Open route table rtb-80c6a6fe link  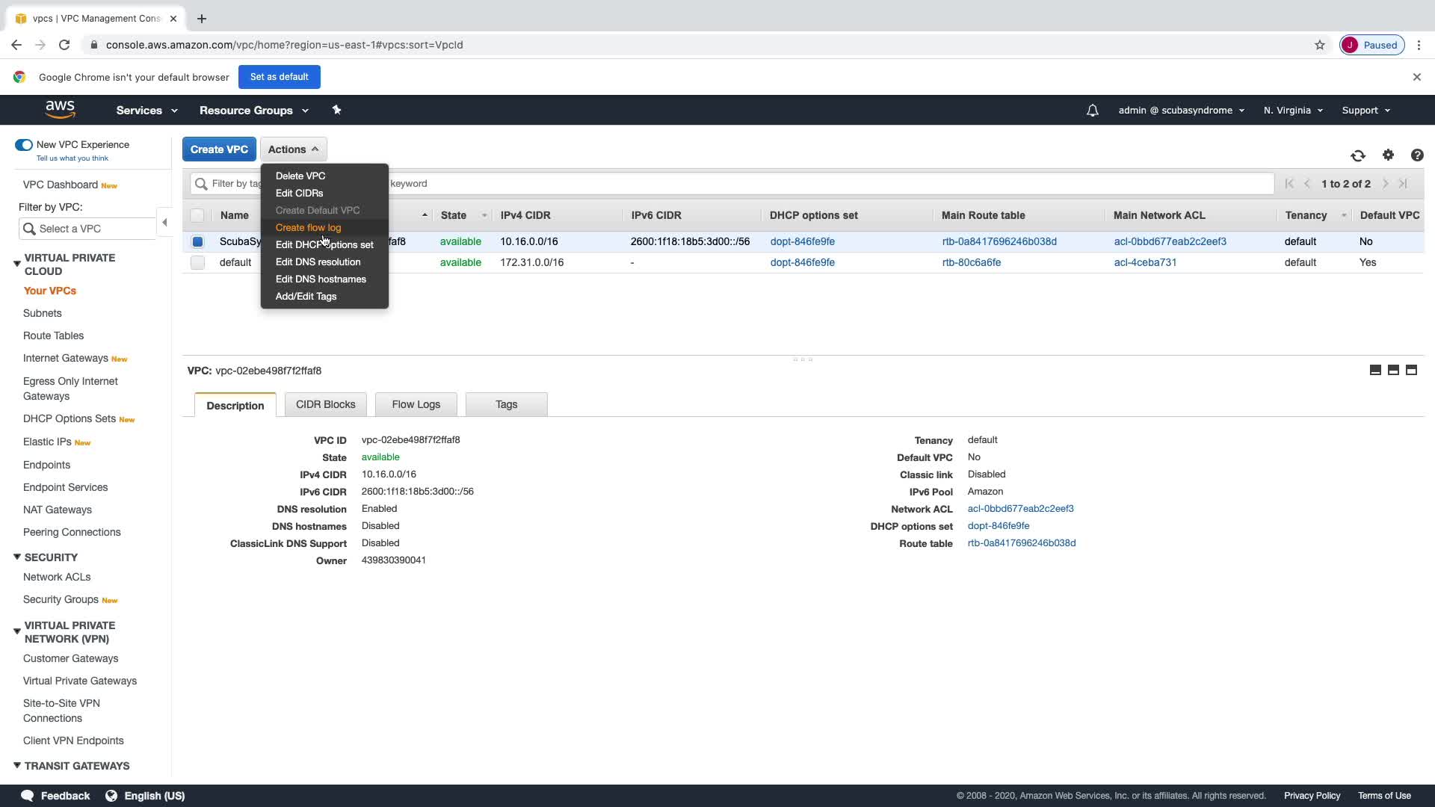click(x=971, y=262)
